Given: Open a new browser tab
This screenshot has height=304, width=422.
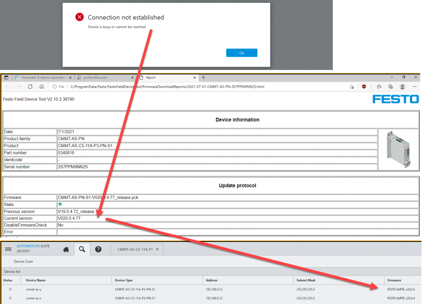Looking at the screenshot, I should coord(204,77).
